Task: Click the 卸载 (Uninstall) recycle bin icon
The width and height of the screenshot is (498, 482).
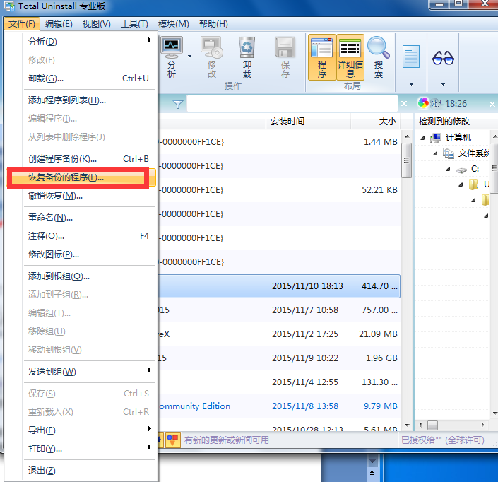Action: coord(247,49)
